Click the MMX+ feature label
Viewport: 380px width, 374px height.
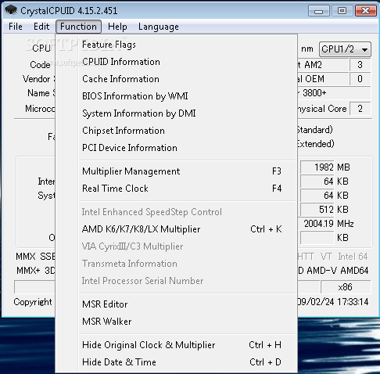click(x=28, y=271)
